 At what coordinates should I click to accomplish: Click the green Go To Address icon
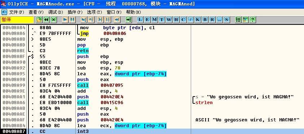tap(128, 19)
